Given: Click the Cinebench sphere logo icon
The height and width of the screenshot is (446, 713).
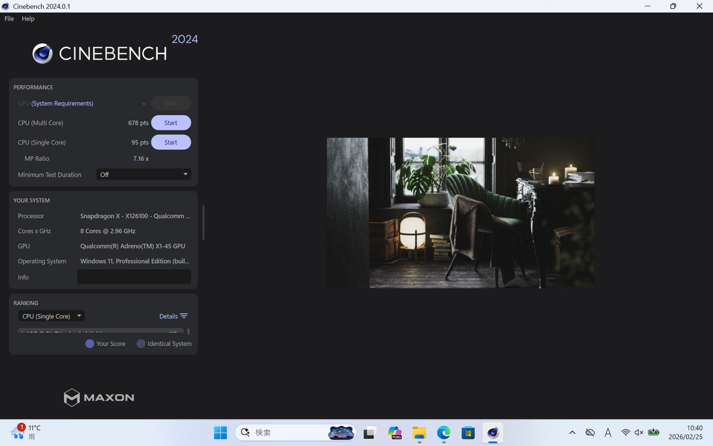Looking at the screenshot, I should [43, 54].
